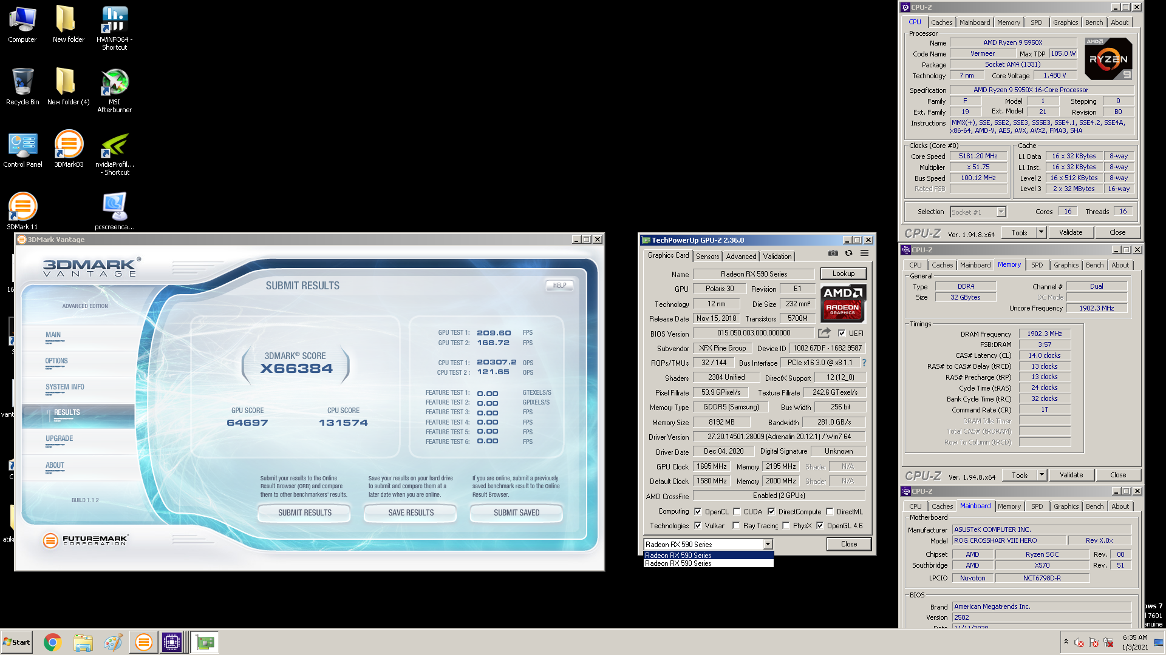Viewport: 1166px width, 655px height.
Task: Click the BIOS Version field in GPU-Z
Action: (x=754, y=333)
